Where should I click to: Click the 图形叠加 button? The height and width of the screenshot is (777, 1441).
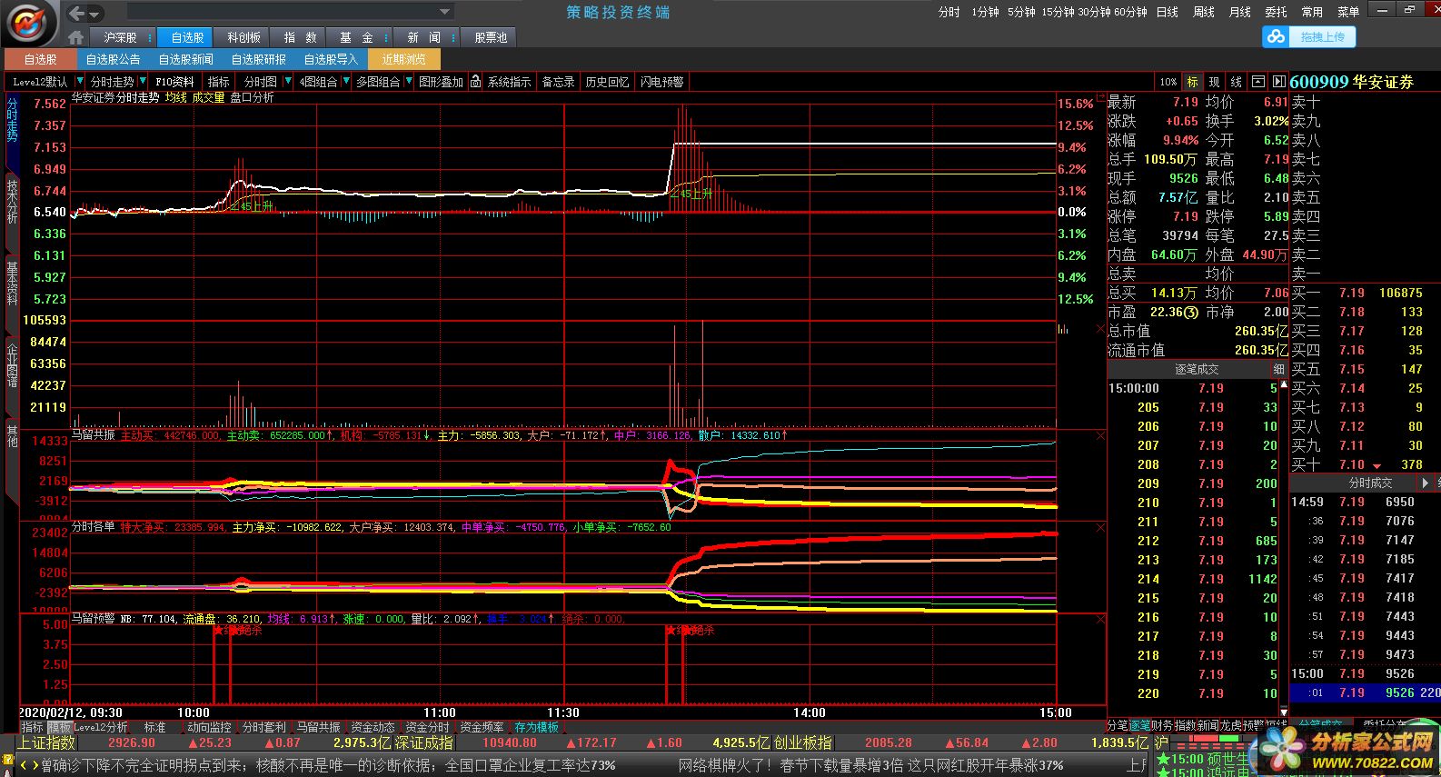click(x=442, y=82)
